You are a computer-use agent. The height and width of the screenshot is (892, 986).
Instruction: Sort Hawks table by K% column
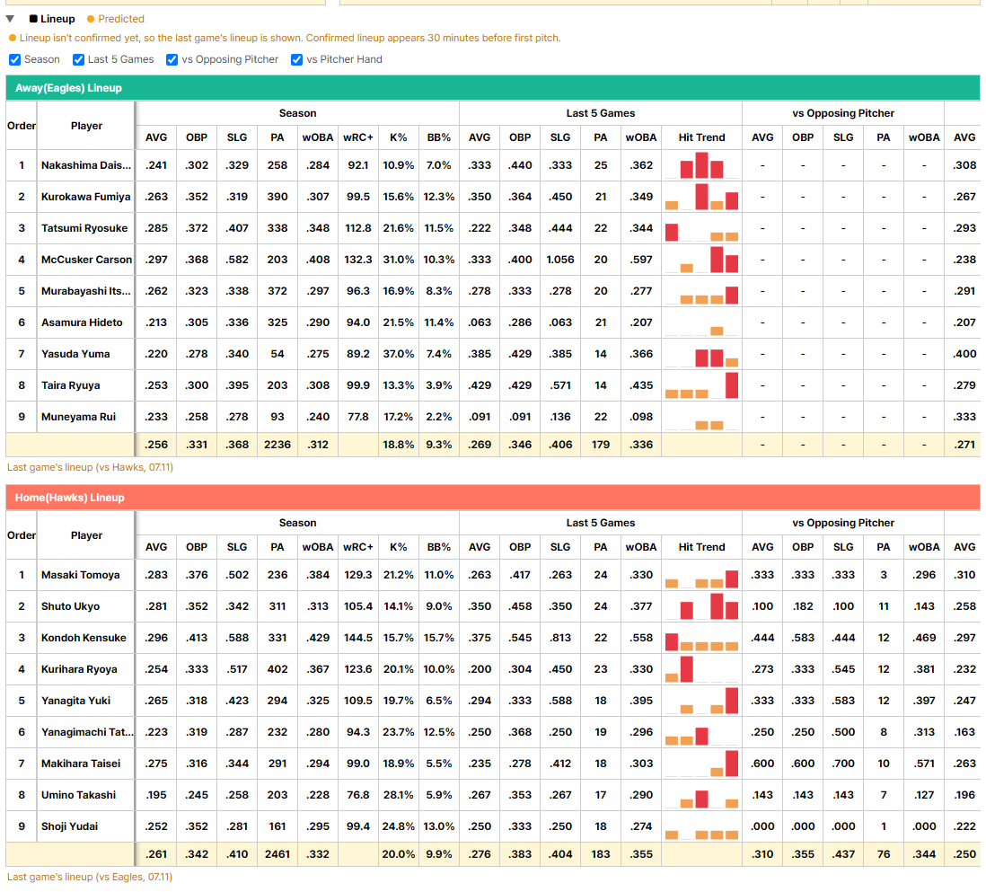(398, 547)
